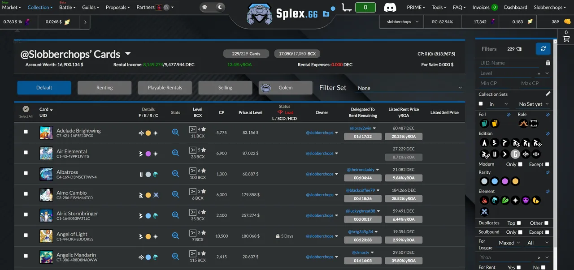Open the 'No Set yet' dropdown
The width and height of the screenshot is (574, 270).
point(533,104)
